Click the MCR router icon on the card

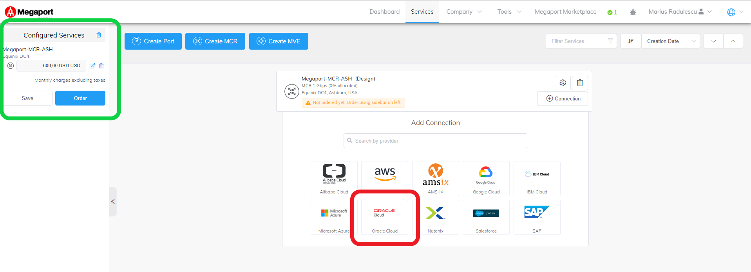(x=291, y=91)
